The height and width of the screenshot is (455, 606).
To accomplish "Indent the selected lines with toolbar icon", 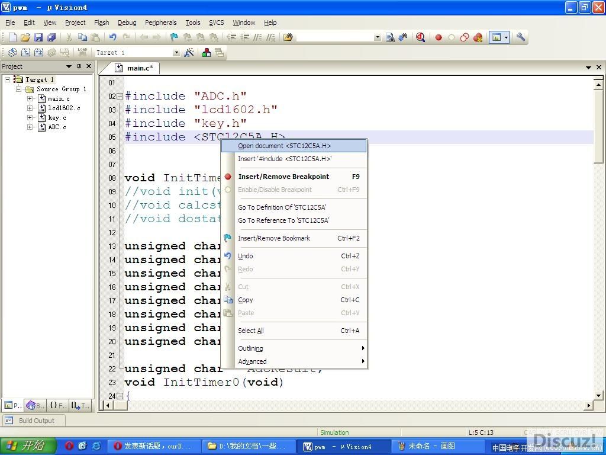I will click(x=231, y=37).
